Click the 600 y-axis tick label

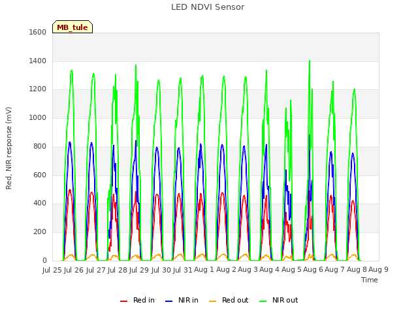(x=40, y=175)
